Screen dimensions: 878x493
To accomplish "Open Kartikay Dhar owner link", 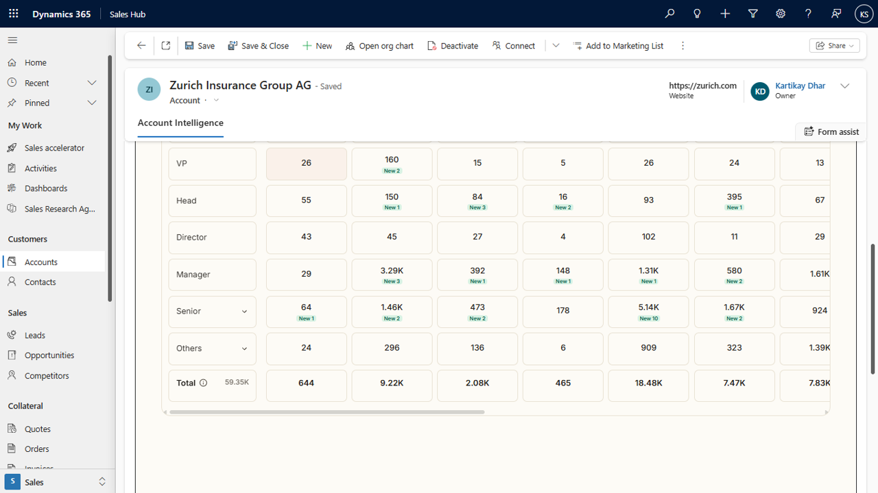I will coord(800,86).
